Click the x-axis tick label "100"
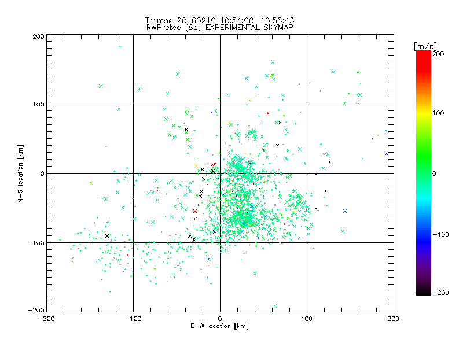The height and width of the screenshot is (347, 463). (307, 319)
